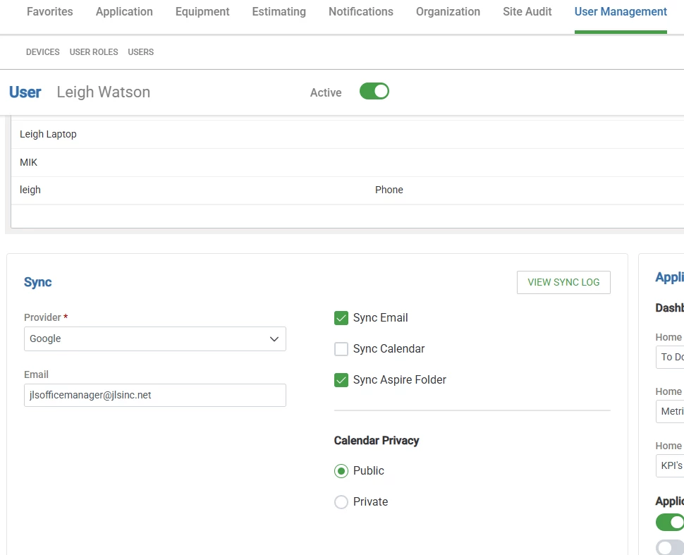684x555 pixels.
Task: Uncheck the Sync Aspire Folder checkbox
Action: (x=341, y=380)
